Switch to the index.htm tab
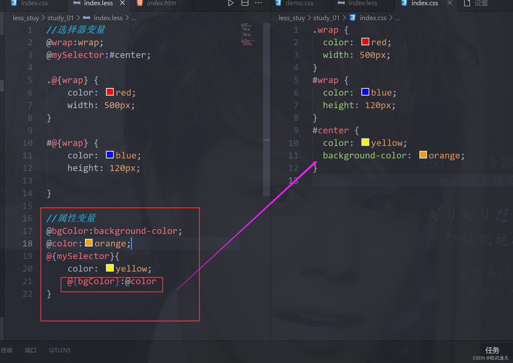 pyautogui.click(x=161, y=3)
